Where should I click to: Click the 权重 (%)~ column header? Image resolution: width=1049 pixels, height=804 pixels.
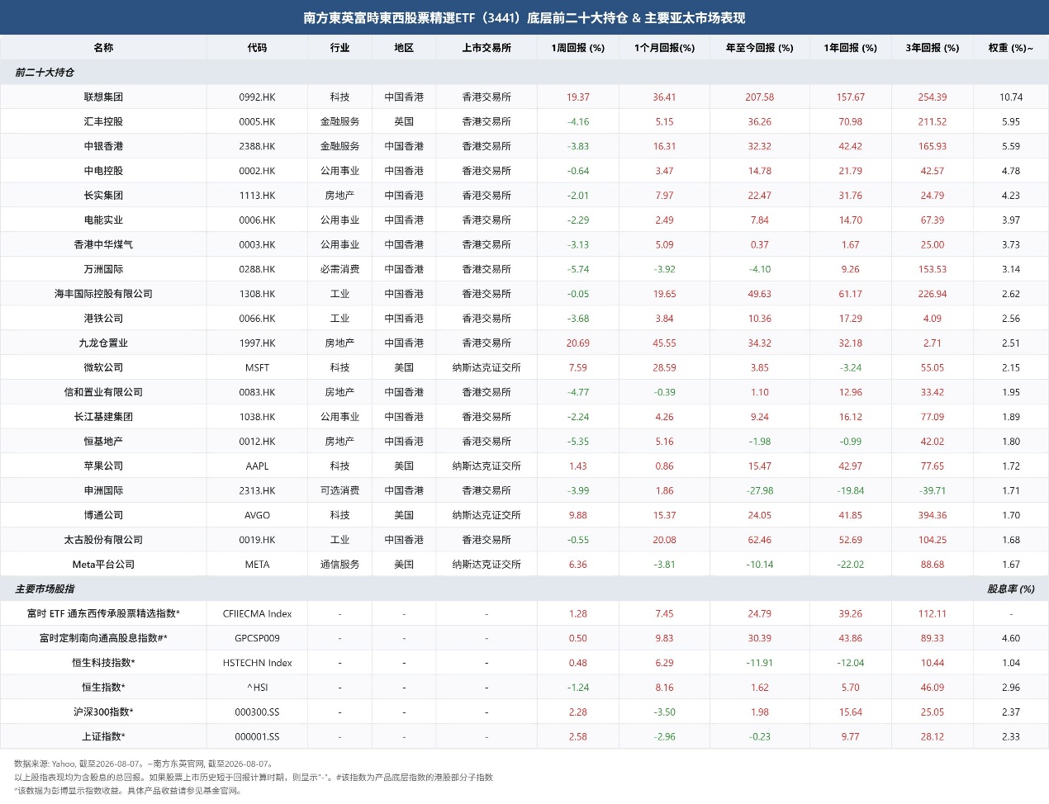click(1011, 48)
